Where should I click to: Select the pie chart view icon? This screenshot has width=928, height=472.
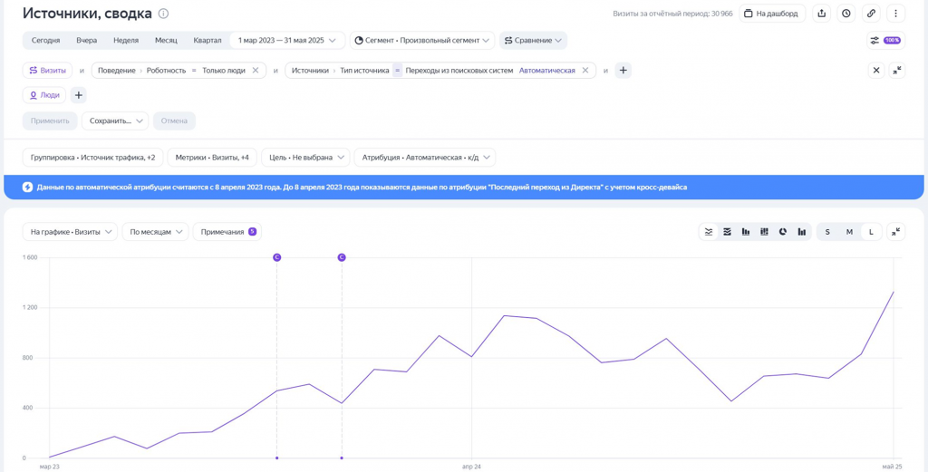[783, 232]
